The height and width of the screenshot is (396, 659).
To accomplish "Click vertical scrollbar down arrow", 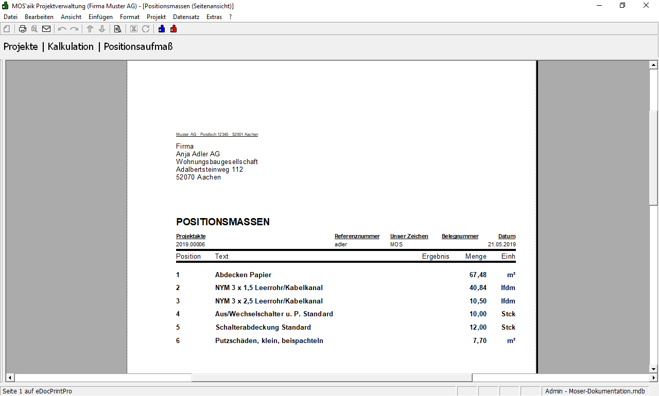I will [x=654, y=369].
